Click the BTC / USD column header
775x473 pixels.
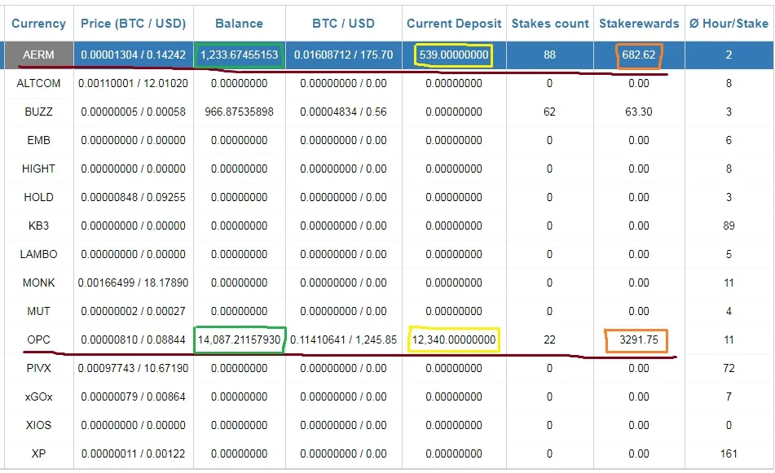pos(344,24)
